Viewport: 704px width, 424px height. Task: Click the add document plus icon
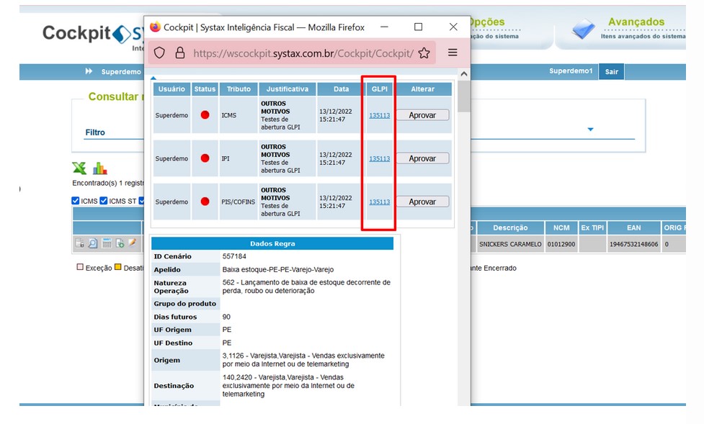tap(120, 243)
